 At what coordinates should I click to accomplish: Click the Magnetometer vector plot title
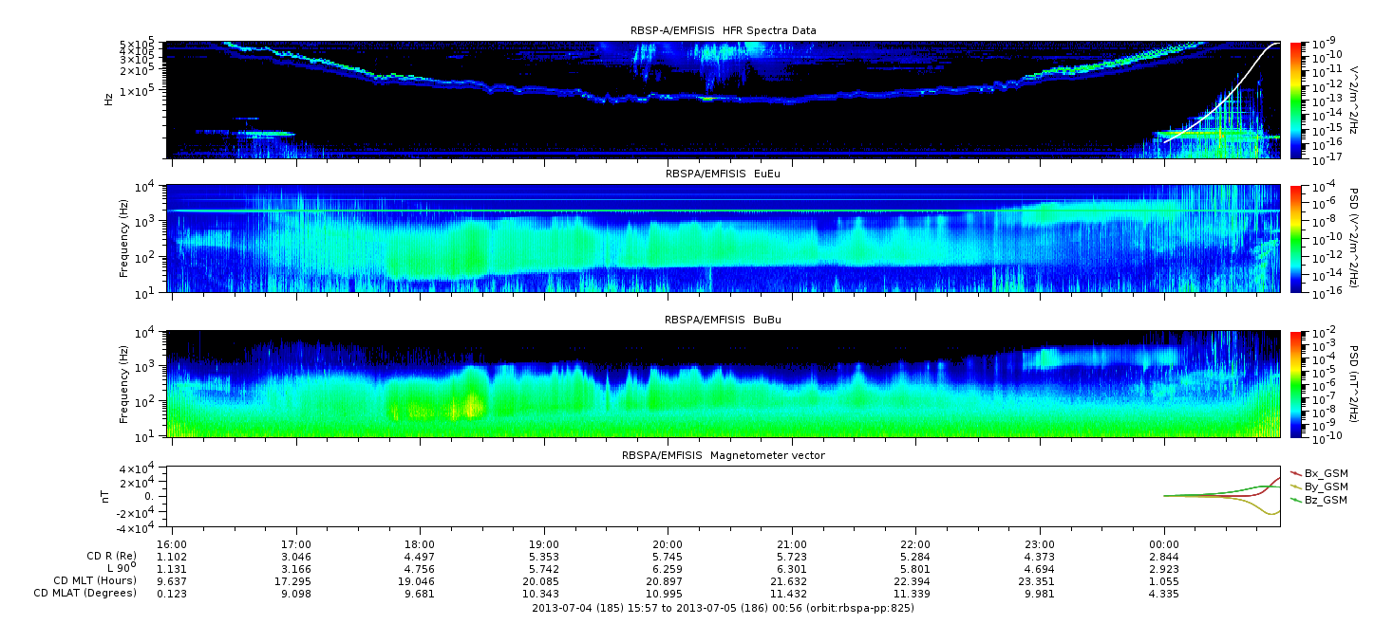723,455
